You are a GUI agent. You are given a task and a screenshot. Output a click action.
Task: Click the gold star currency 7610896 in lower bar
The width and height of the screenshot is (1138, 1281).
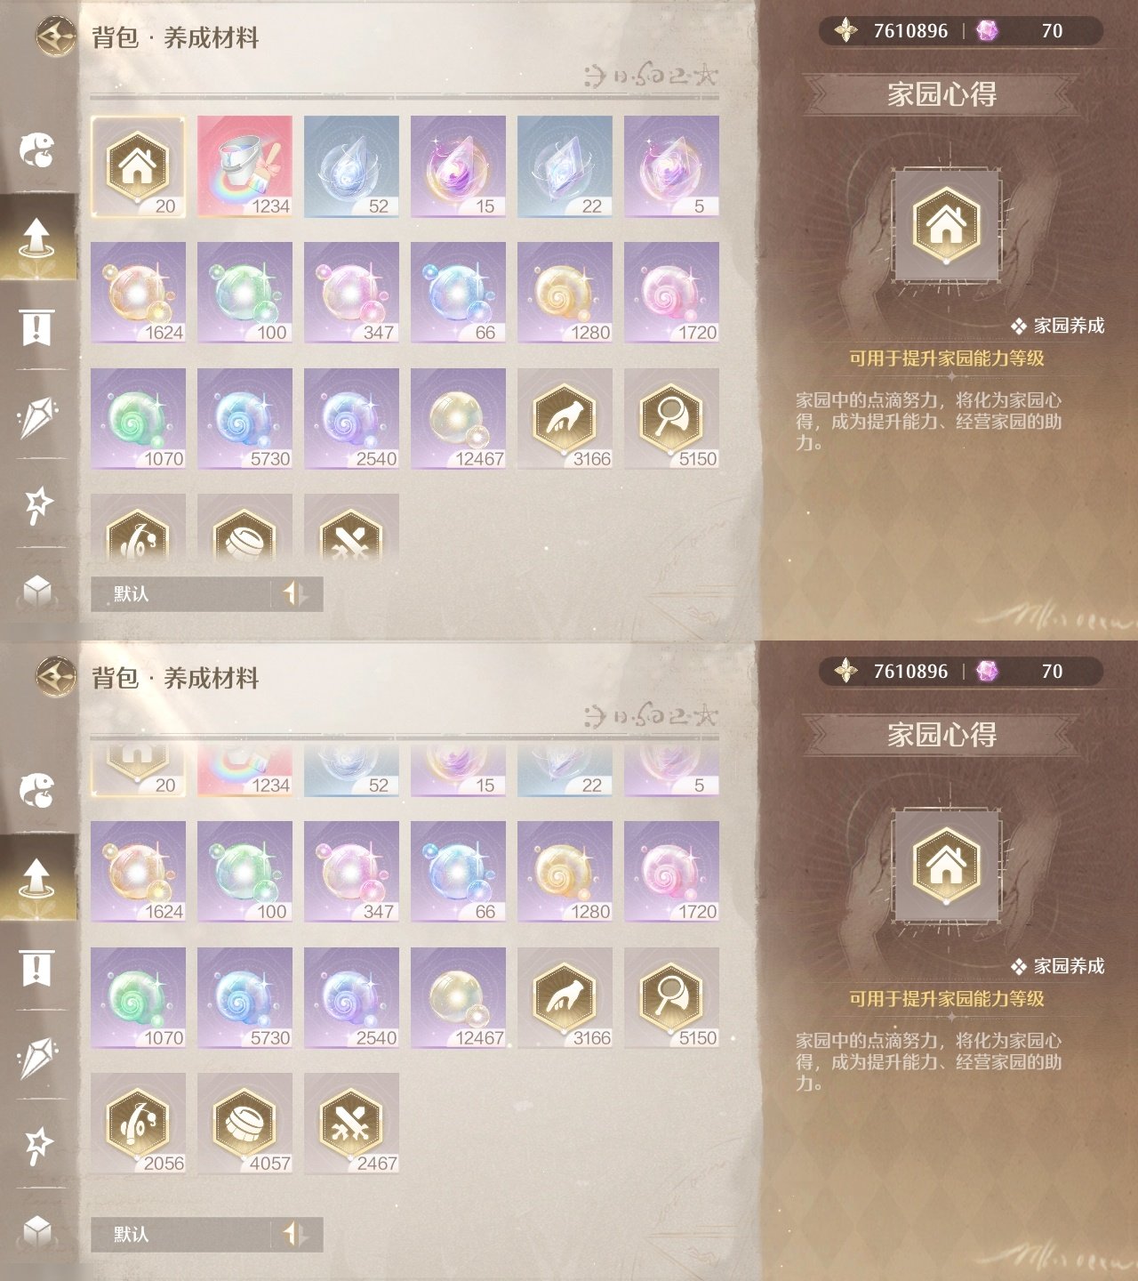[892, 672]
